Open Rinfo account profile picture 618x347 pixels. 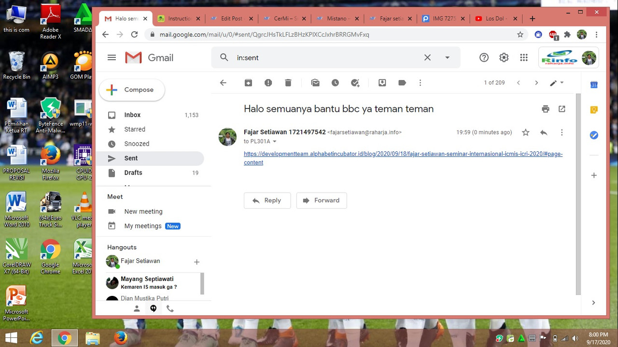(589, 57)
